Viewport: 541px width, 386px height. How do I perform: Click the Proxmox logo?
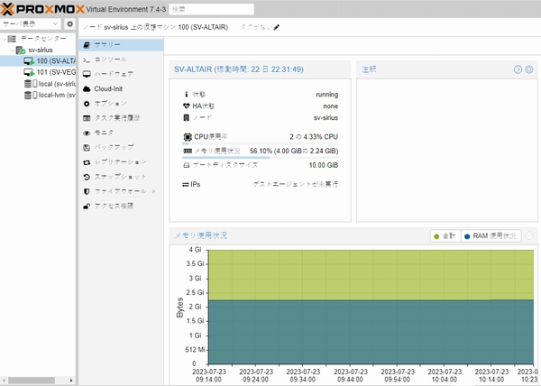coord(42,9)
